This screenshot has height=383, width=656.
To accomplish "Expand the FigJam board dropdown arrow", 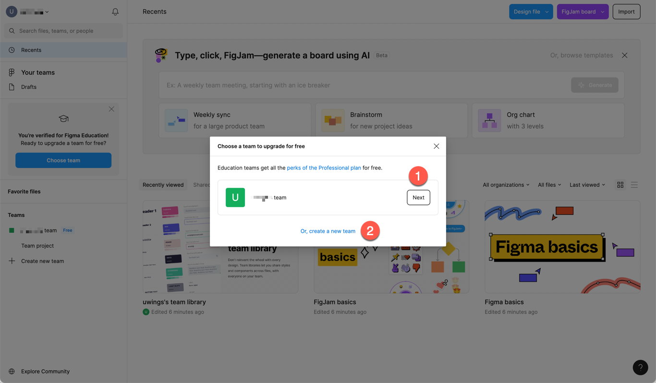I will (602, 12).
